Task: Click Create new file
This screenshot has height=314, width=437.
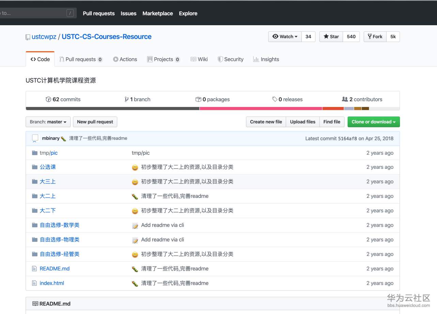Action: coord(266,122)
